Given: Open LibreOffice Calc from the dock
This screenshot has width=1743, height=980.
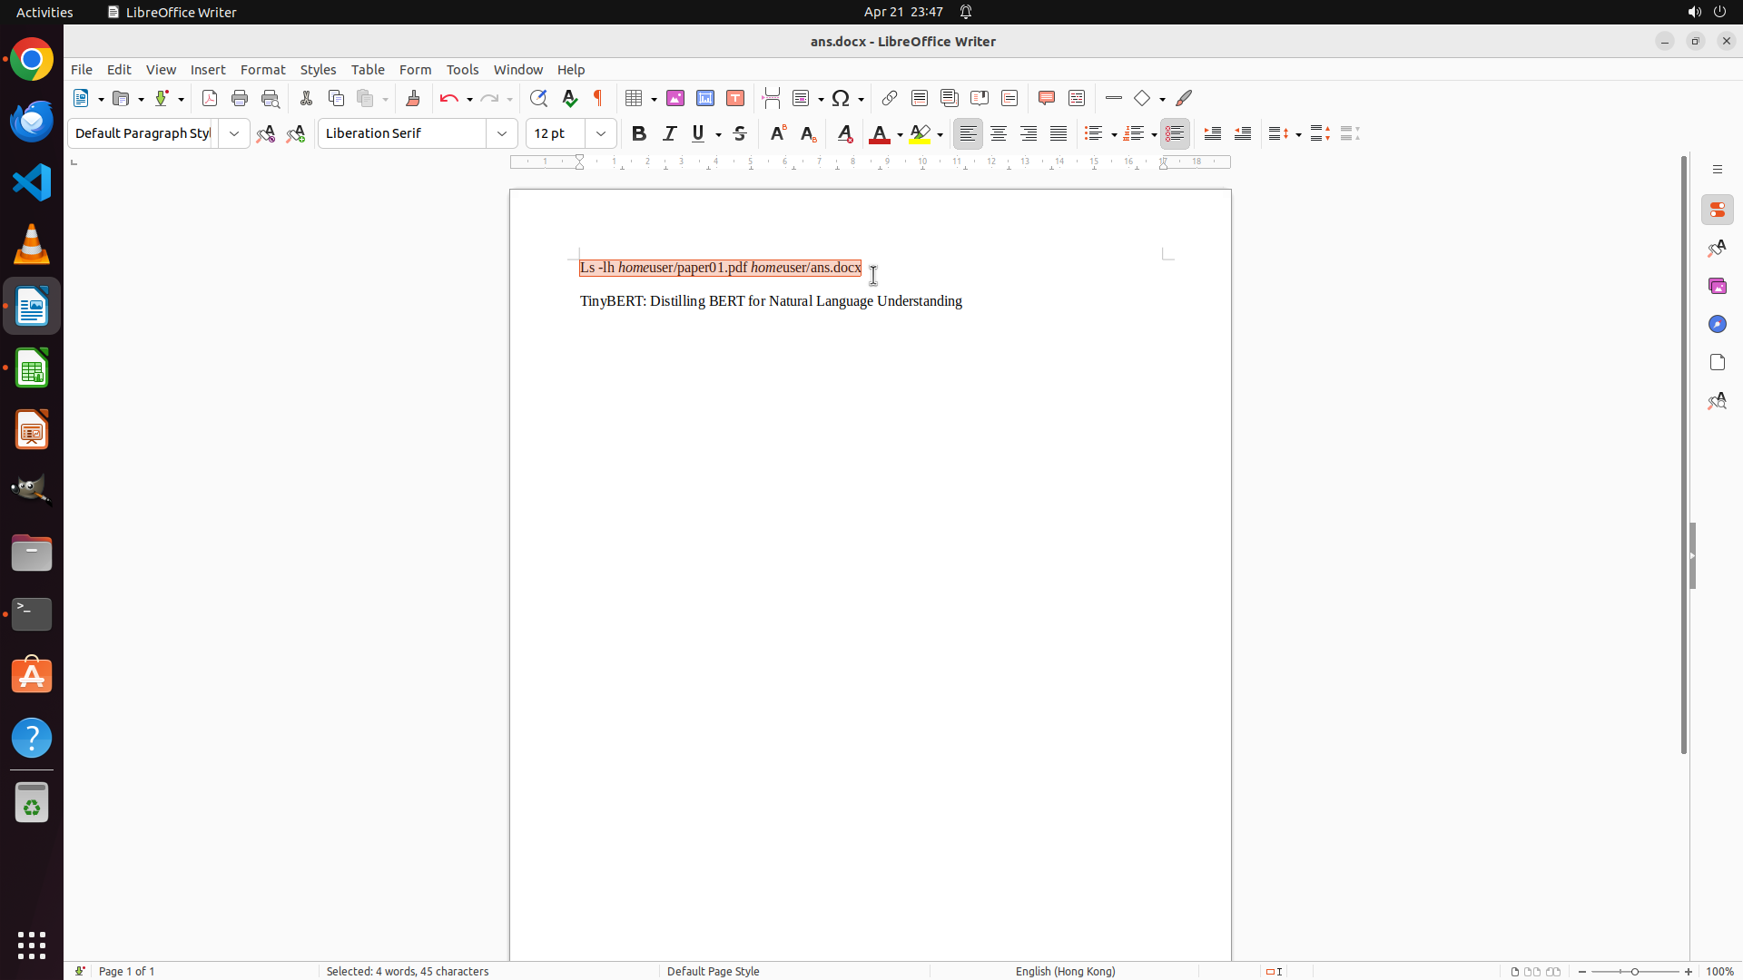Looking at the screenshot, I should (32, 368).
